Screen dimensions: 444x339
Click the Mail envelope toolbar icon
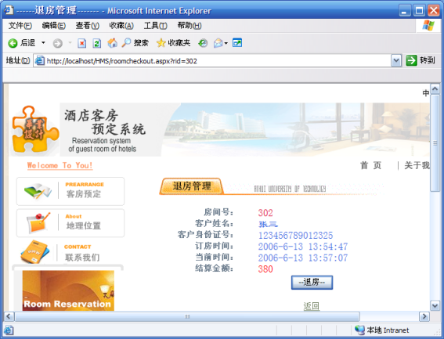point(218,43)
